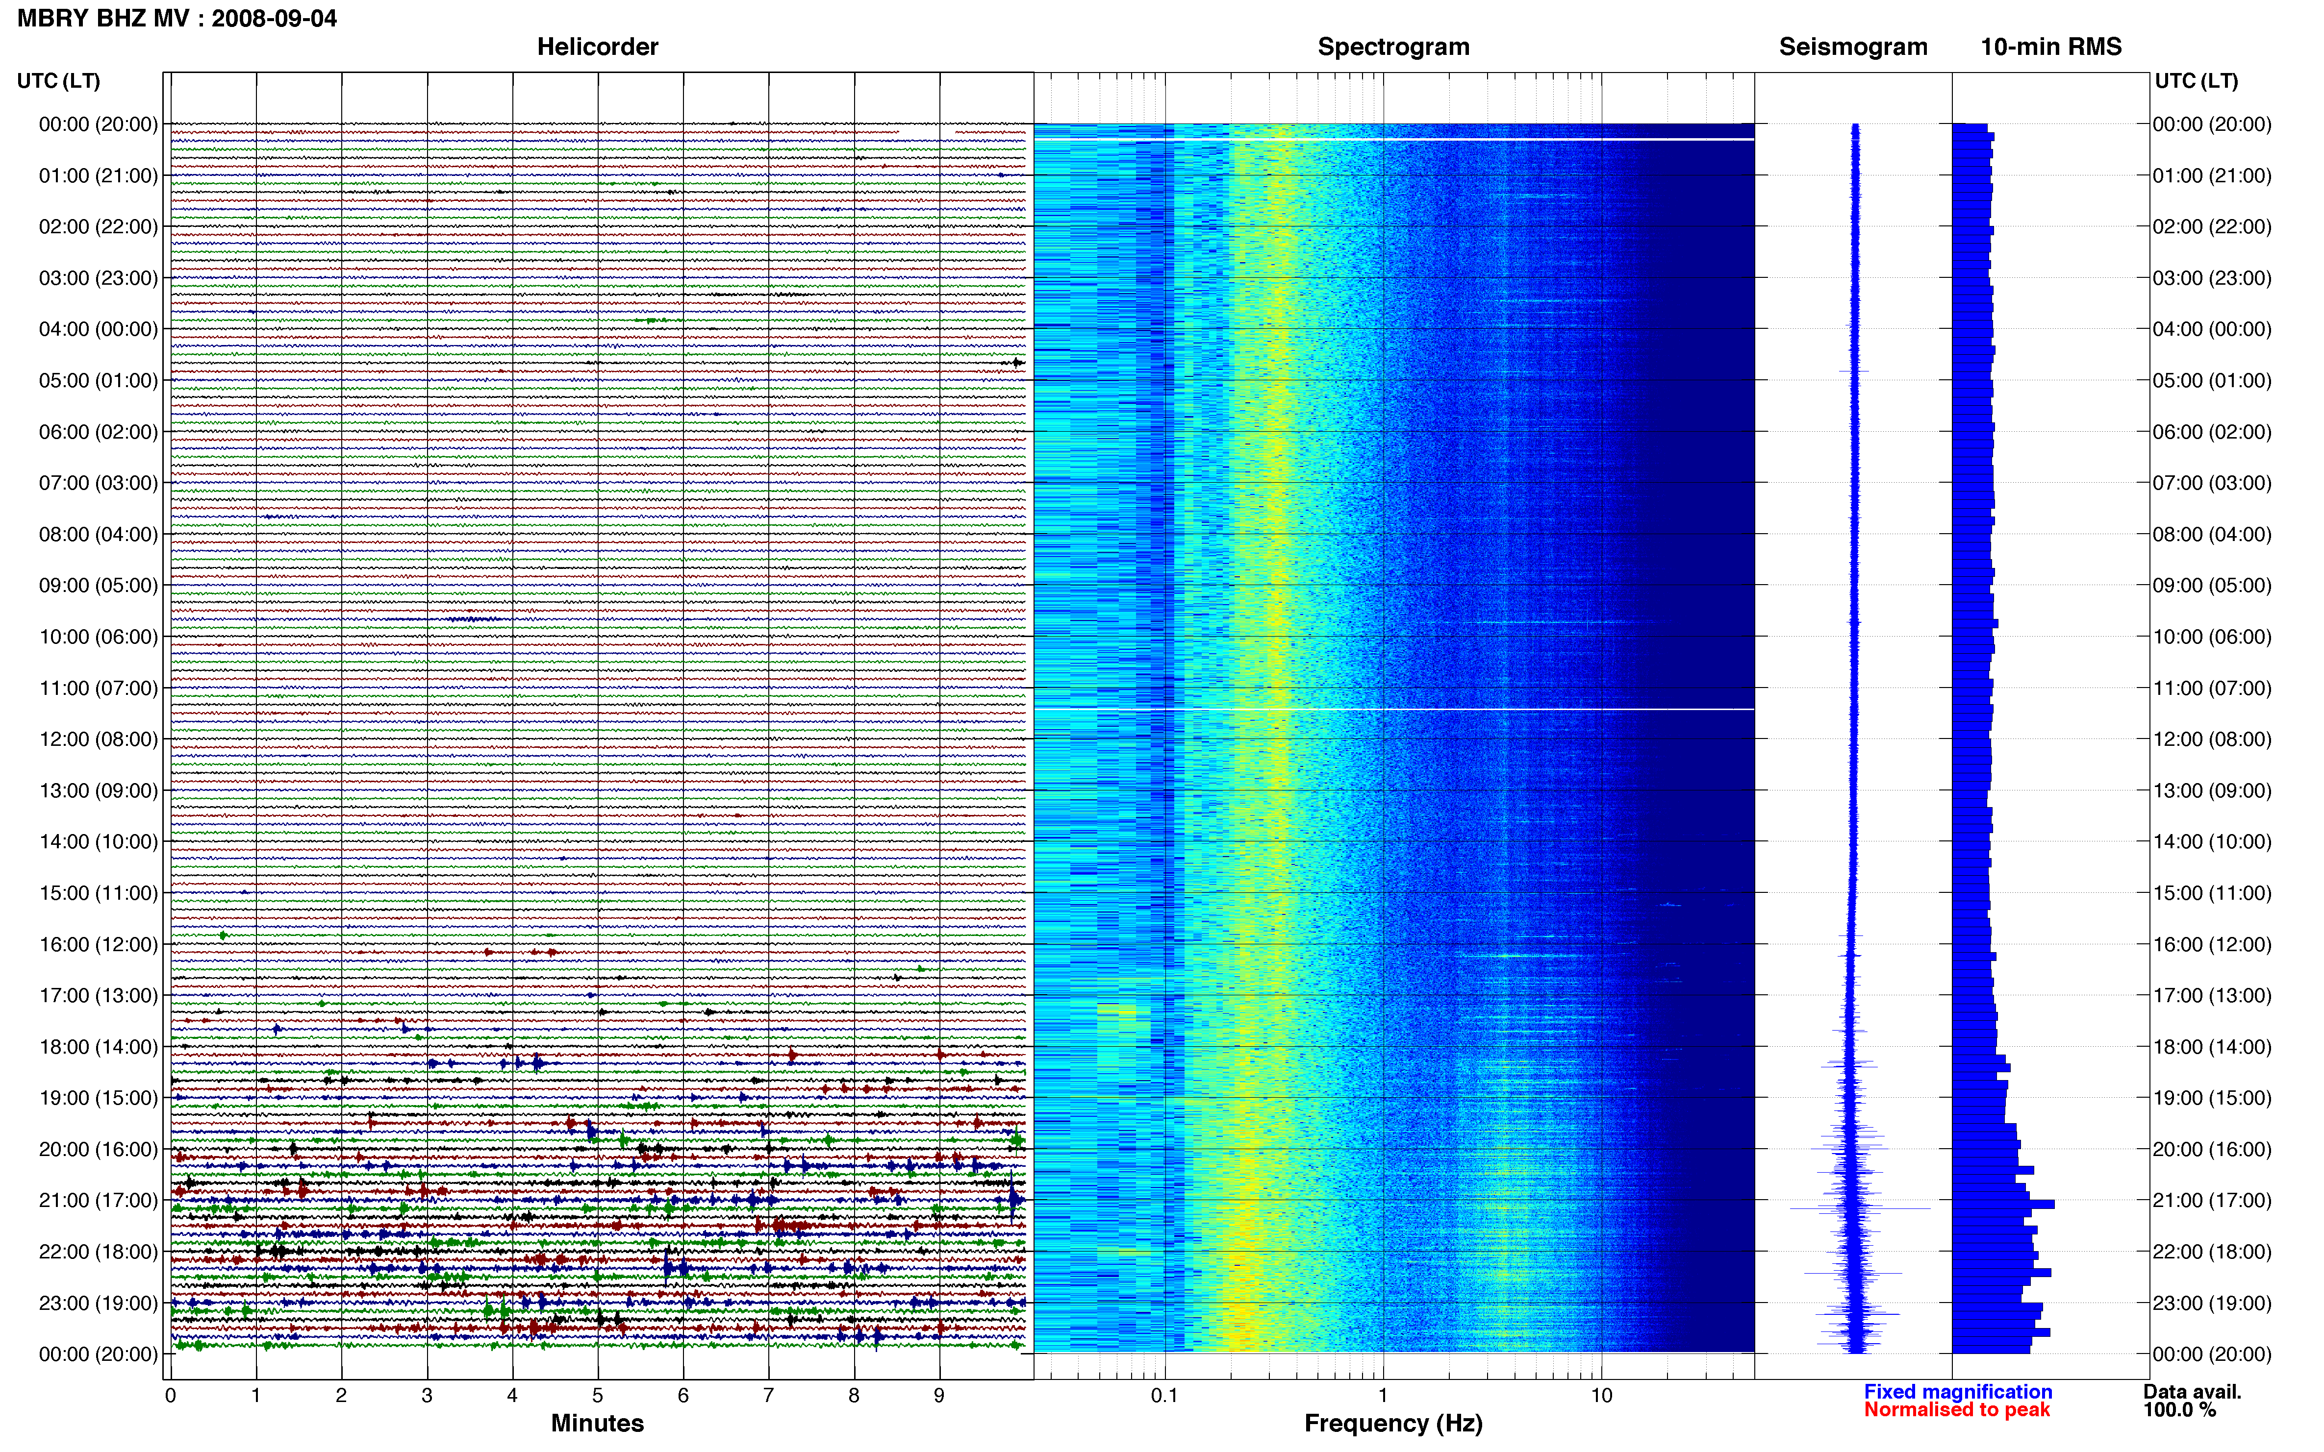Viewport: 2324px width, 1452px height.
Task: Click left time label '21:00 (17:00)'
Action: click(x=98, y=1201)
